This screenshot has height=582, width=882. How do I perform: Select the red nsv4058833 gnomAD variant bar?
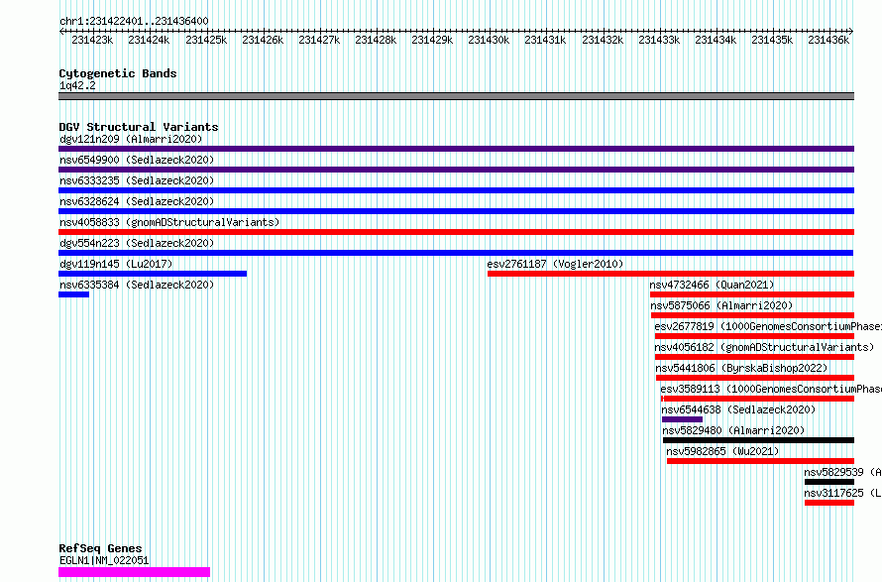pos(456,232)
